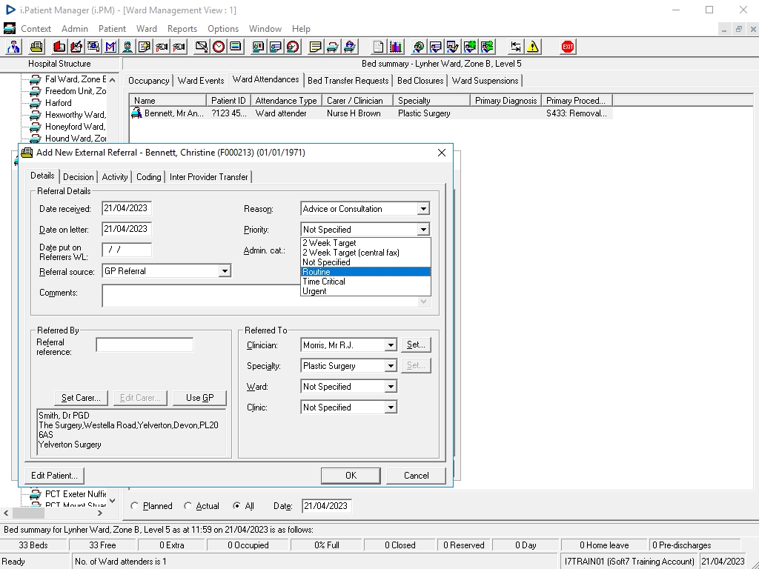This screenshot has height=569, width=759.
Task: Click the patient icon beside Bennett, Mr An...
Action: tap(136, 113)
